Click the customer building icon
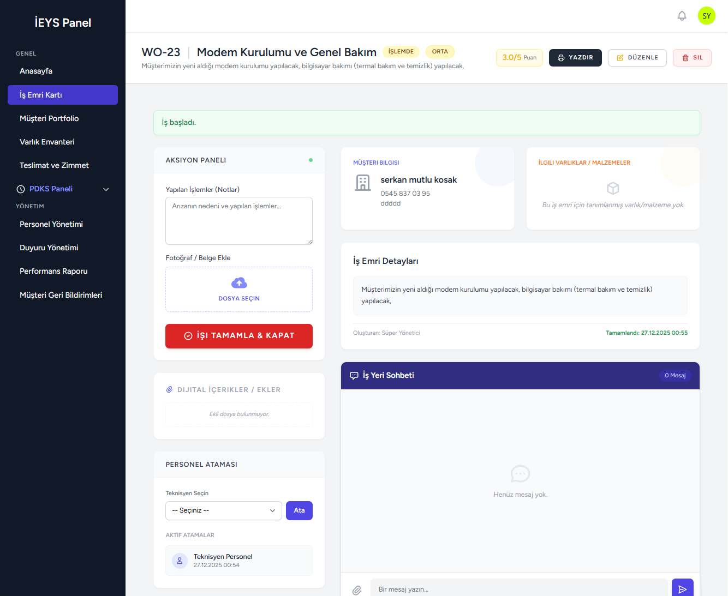Image resolution: width=728 pixels, height=596 pixels. pyautogui.click(x=363, y=183)
